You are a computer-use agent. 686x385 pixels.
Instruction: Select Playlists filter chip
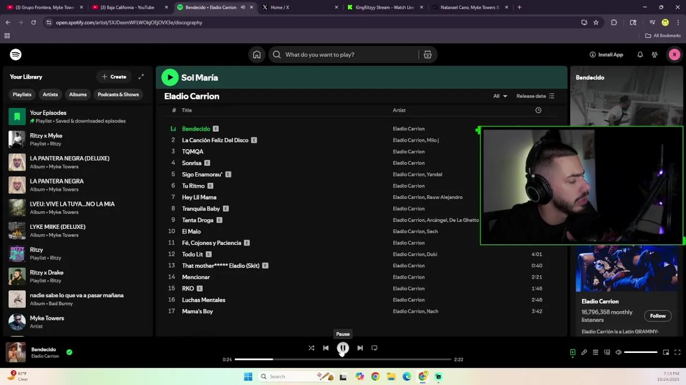coord(22,95)
